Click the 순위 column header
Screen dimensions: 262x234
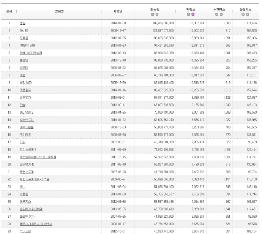[x=9, y=11]
